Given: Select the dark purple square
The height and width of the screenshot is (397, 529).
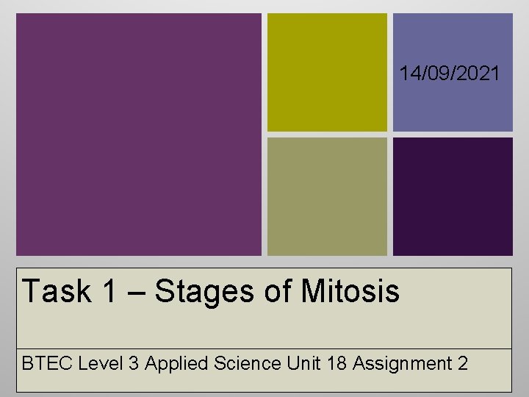Looking at the screenshot, I should (453, 196).
